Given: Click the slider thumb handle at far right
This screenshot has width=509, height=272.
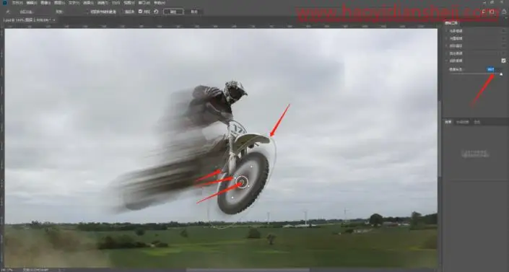Looking at the screenshot, I should pyautogui.click(x=501, y=74).
